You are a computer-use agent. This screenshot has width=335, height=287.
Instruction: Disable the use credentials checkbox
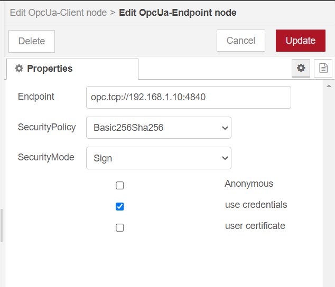(120, 206)
